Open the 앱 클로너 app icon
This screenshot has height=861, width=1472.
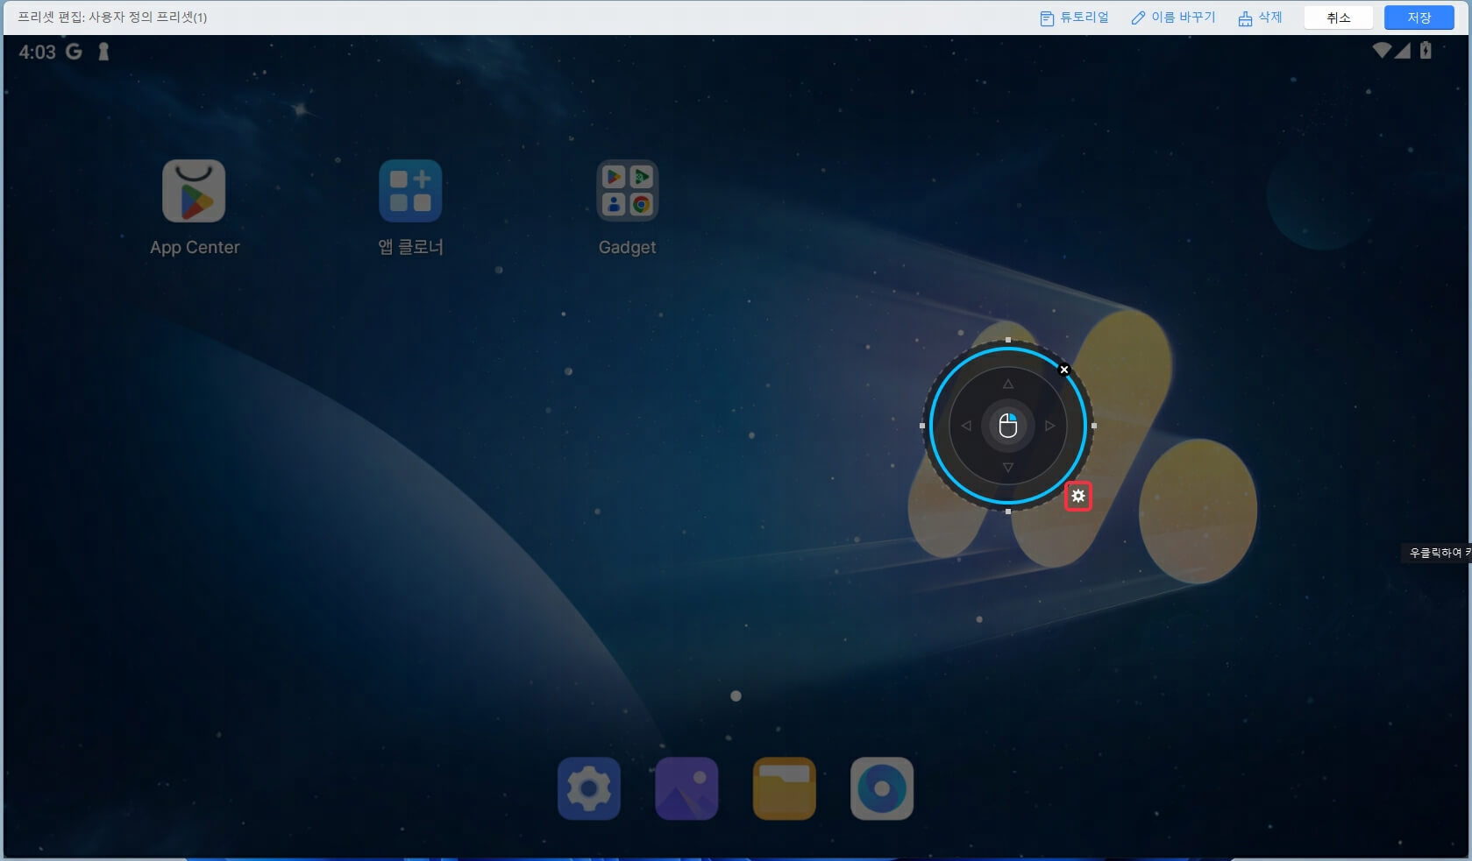click(x=410, y=191)
